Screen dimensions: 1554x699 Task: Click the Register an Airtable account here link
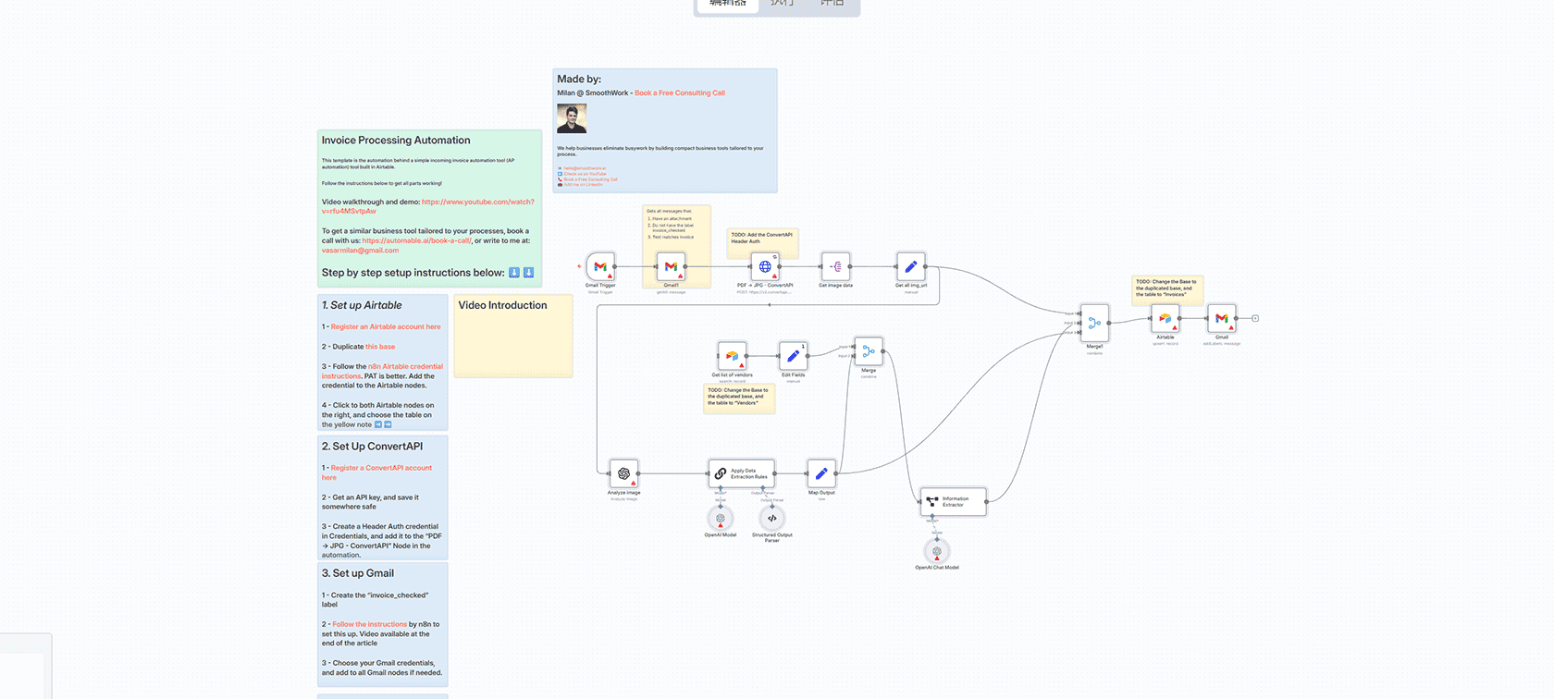coord(386,327)
